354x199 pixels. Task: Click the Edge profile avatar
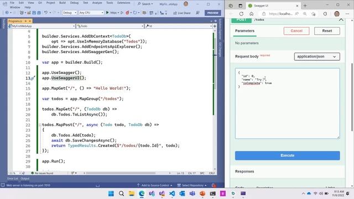coord(337,14)
